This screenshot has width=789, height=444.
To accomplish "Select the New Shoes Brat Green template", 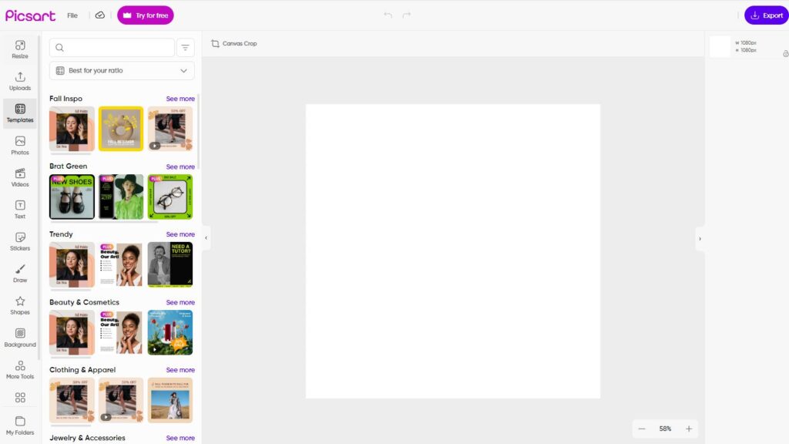I will [x=72, y=197].
